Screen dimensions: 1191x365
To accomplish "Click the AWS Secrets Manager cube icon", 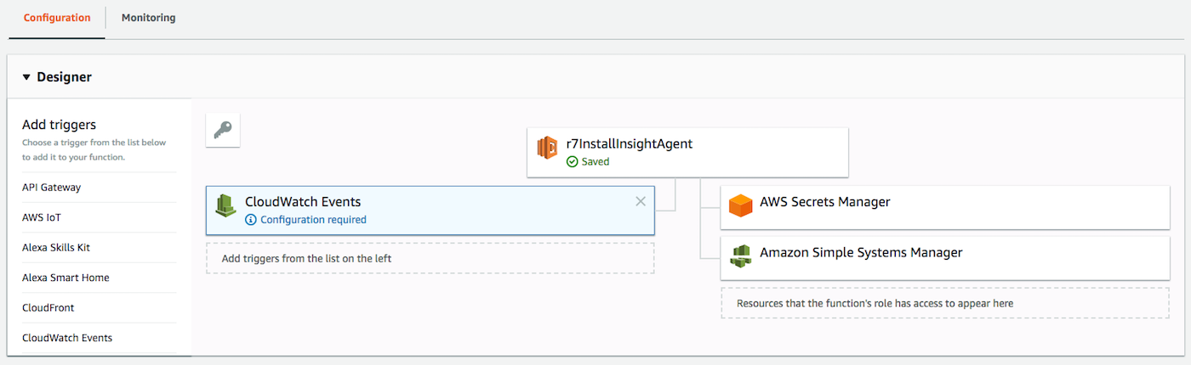I will coord(741,205).
